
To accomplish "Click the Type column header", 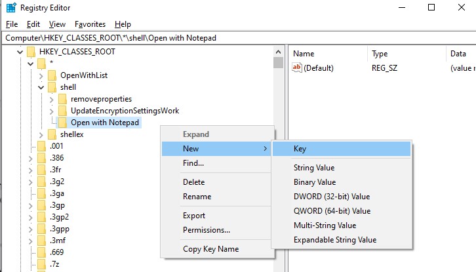I will (380, 54).
